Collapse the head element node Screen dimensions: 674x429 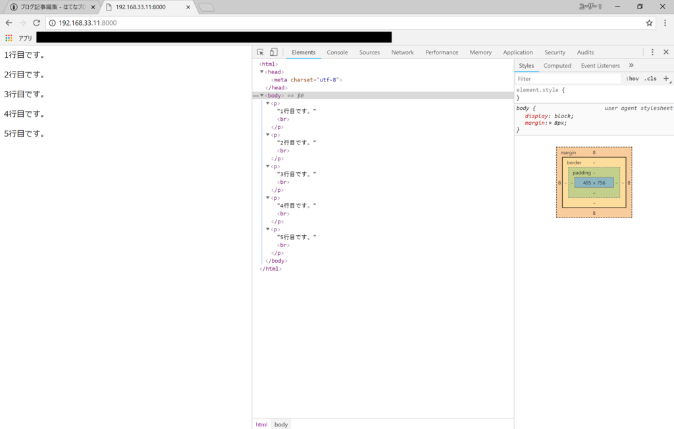point(262,72)
